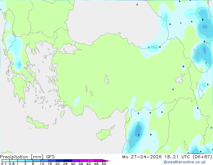
Task: Click the "30" legend scale label
Action: click(x=73, y=164)
